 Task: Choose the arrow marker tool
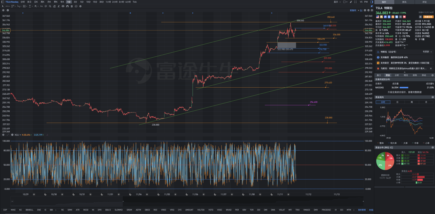[x=36, y=6]
